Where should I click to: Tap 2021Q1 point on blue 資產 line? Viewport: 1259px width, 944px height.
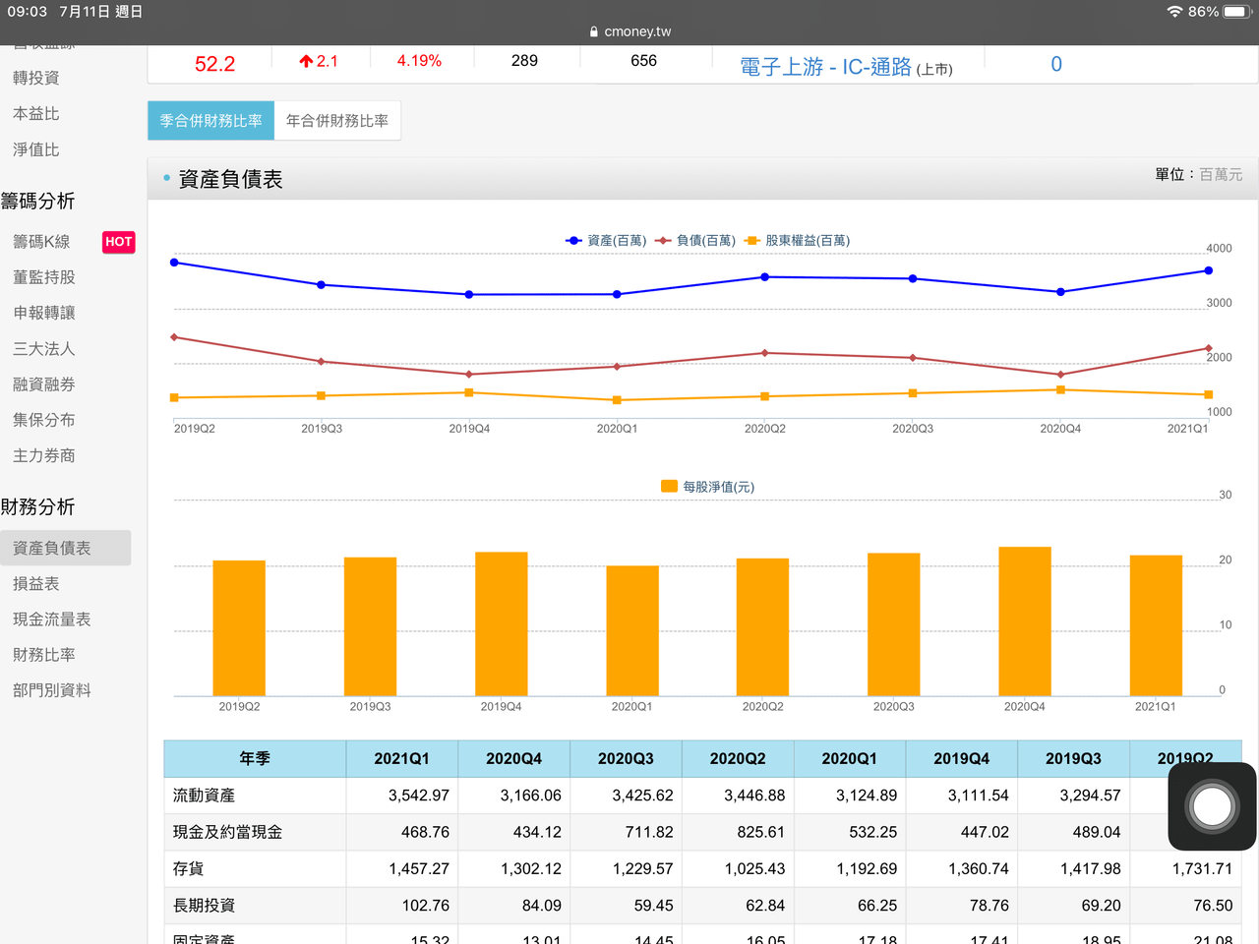tap(1208, 270)
